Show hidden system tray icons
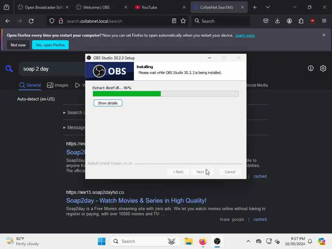 click(248, 241)
